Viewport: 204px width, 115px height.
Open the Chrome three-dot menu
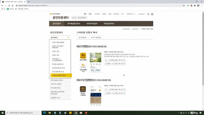pyautogui.click(x=202, y=6)
